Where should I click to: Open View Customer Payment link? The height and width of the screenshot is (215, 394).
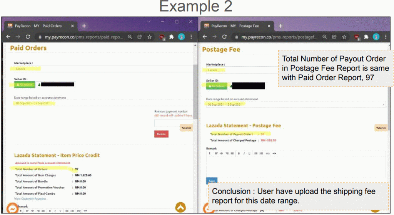click(30, 199)
